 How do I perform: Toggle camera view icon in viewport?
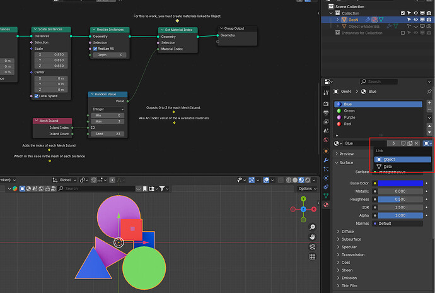(312, 247)
